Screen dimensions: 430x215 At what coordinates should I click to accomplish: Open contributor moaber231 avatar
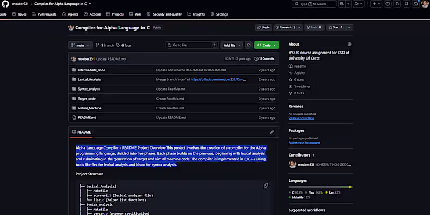point(292,165)
